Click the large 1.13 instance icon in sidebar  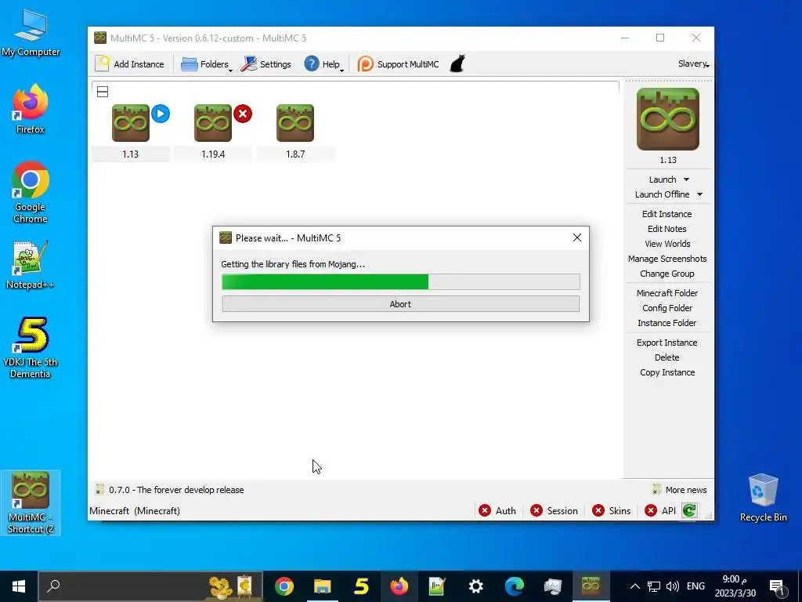coord(667,119)
